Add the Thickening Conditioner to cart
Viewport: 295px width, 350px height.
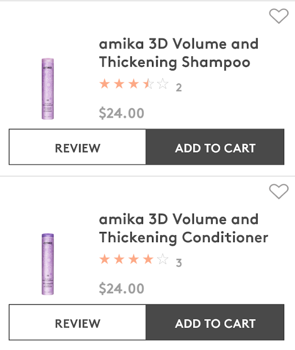[215, 323]
